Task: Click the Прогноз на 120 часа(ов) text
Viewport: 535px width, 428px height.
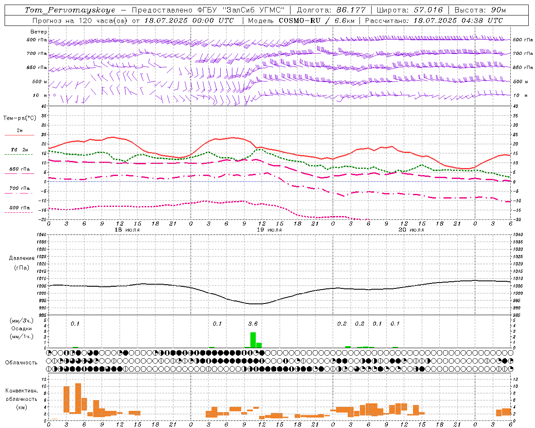Action: click(80, 20)
